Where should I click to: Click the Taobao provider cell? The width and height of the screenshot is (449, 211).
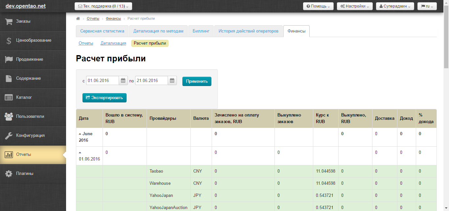[169, 171]
